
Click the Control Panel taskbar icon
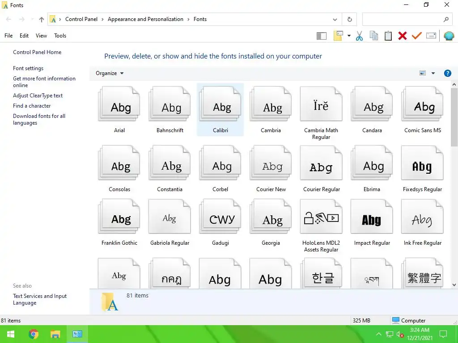tap(77, 334)
